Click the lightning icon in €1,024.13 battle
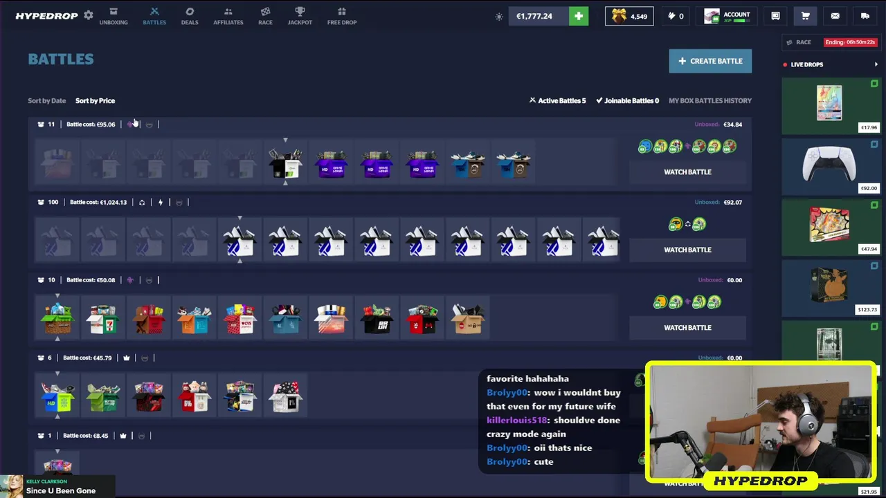Image resolution: width=886 pixels, height=498 pixels. [160, 203]
